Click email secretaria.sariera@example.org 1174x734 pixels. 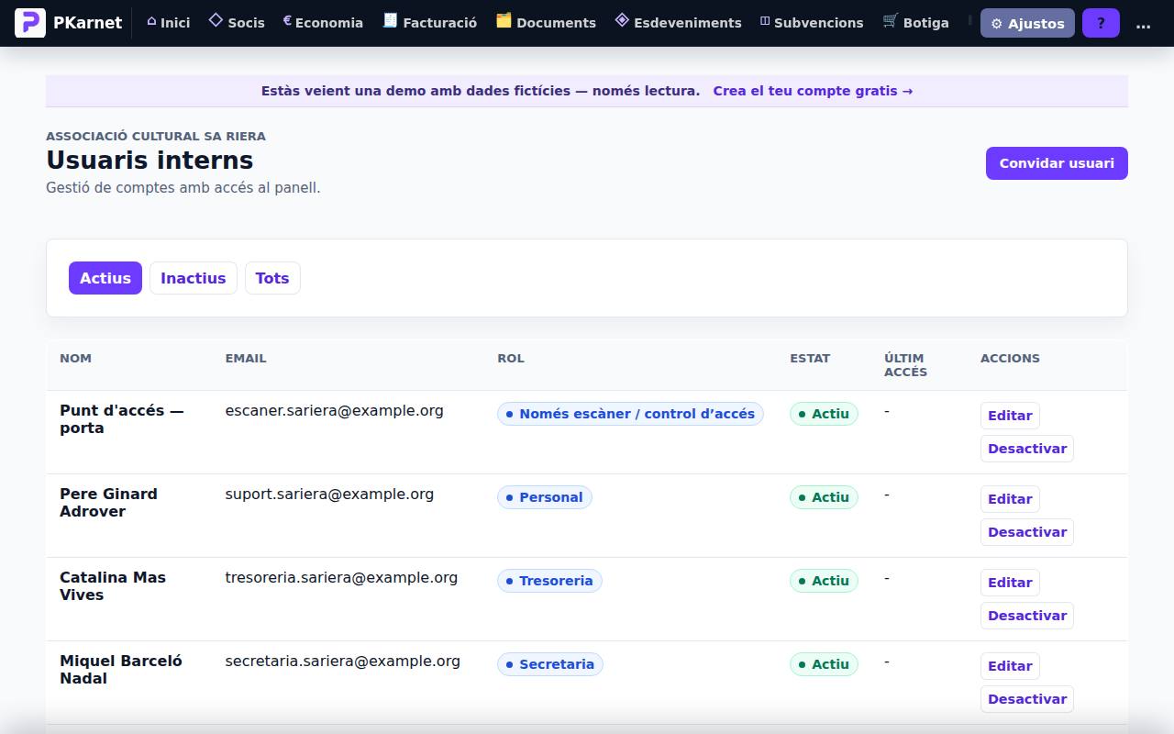(343, 662)
